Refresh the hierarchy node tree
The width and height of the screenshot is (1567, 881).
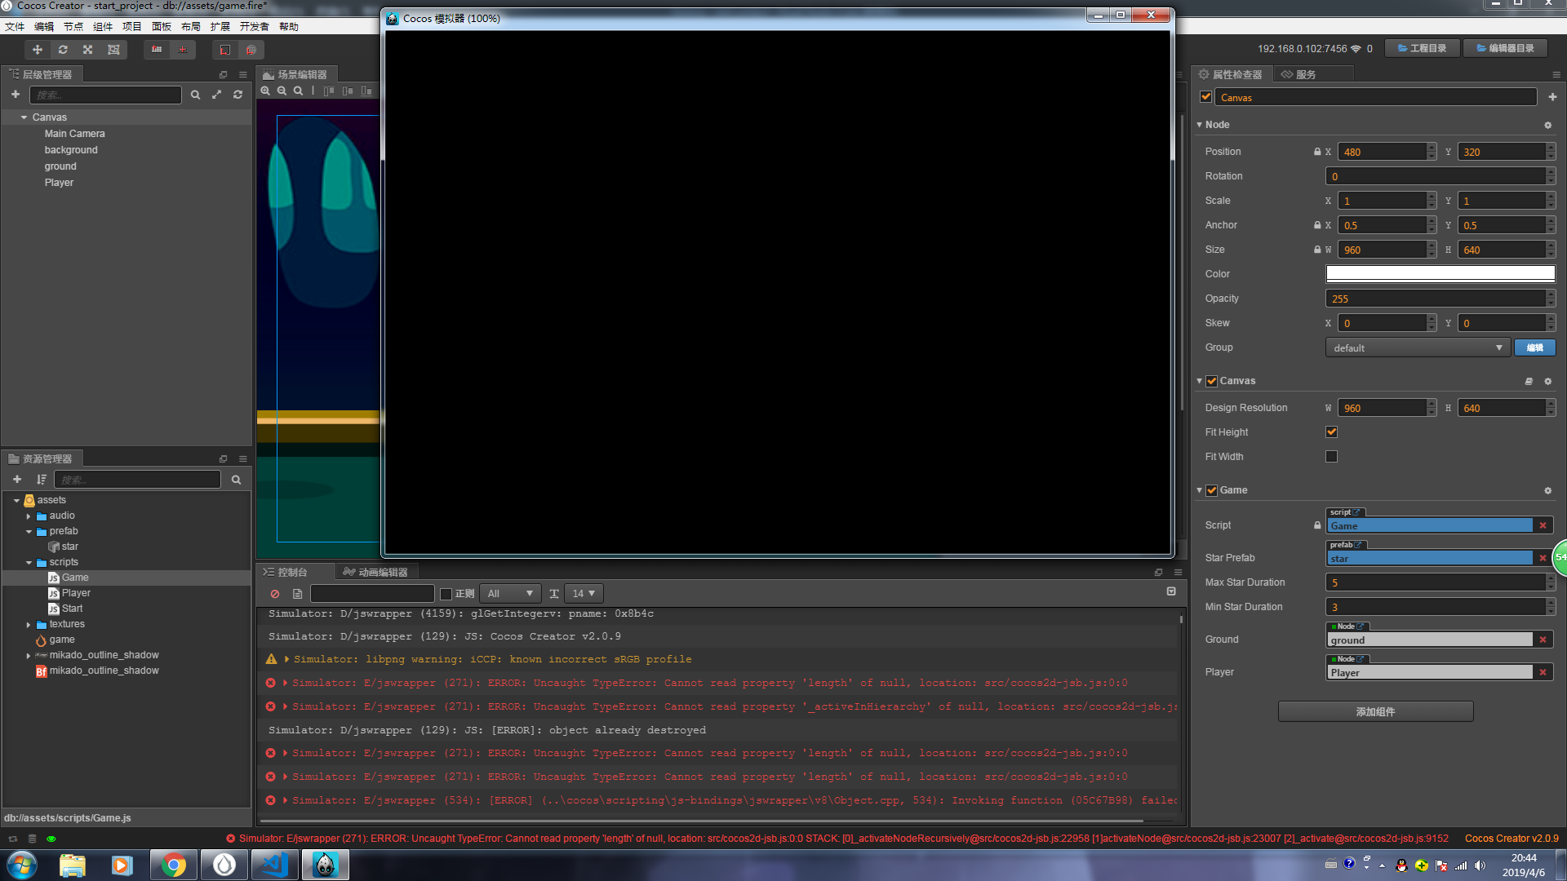click(237, 95)
